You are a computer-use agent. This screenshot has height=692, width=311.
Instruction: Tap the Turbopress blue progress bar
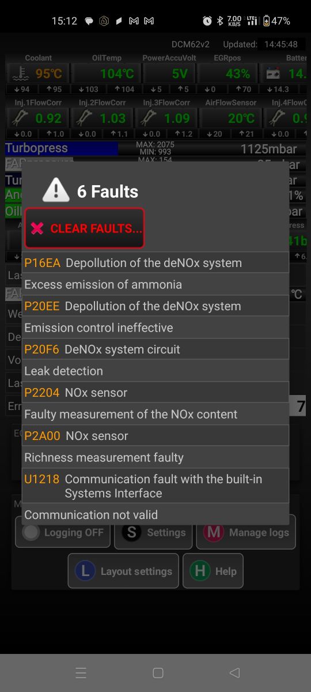click(x=62, y=149)
